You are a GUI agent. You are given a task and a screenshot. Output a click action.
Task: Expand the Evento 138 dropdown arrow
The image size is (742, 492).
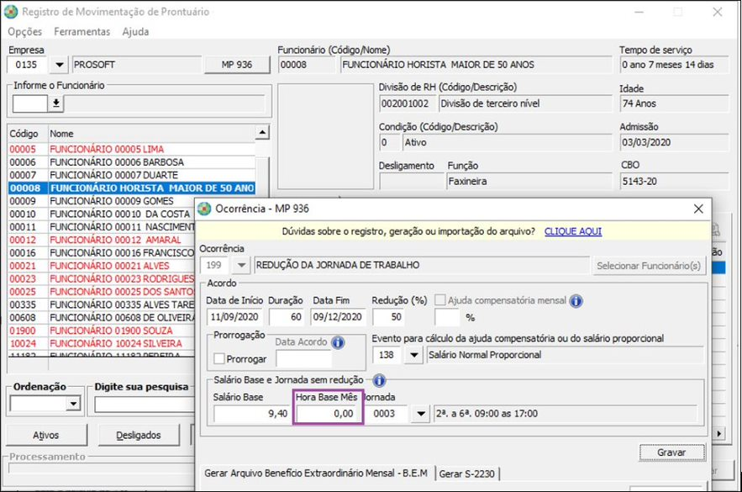coord(413,355)
